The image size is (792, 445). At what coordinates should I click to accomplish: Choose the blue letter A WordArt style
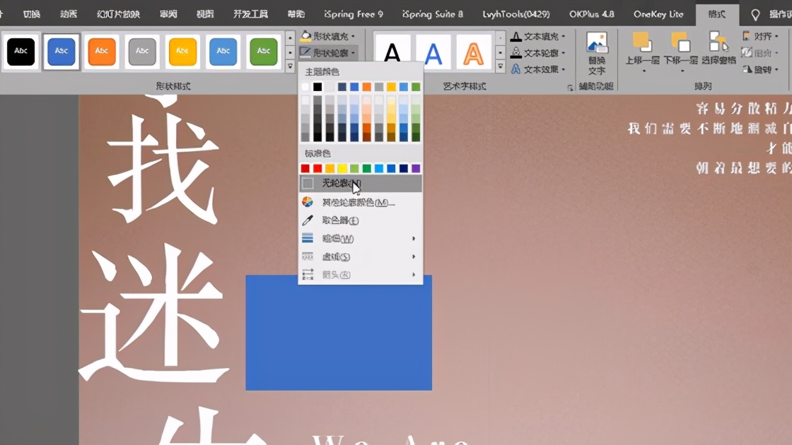point(433,52)
